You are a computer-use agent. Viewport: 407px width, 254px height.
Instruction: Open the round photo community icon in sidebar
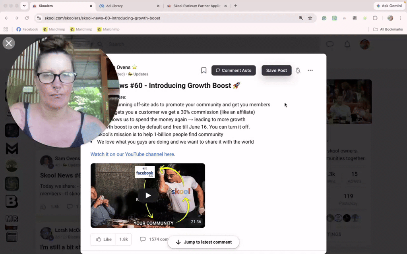coord(12,166)
